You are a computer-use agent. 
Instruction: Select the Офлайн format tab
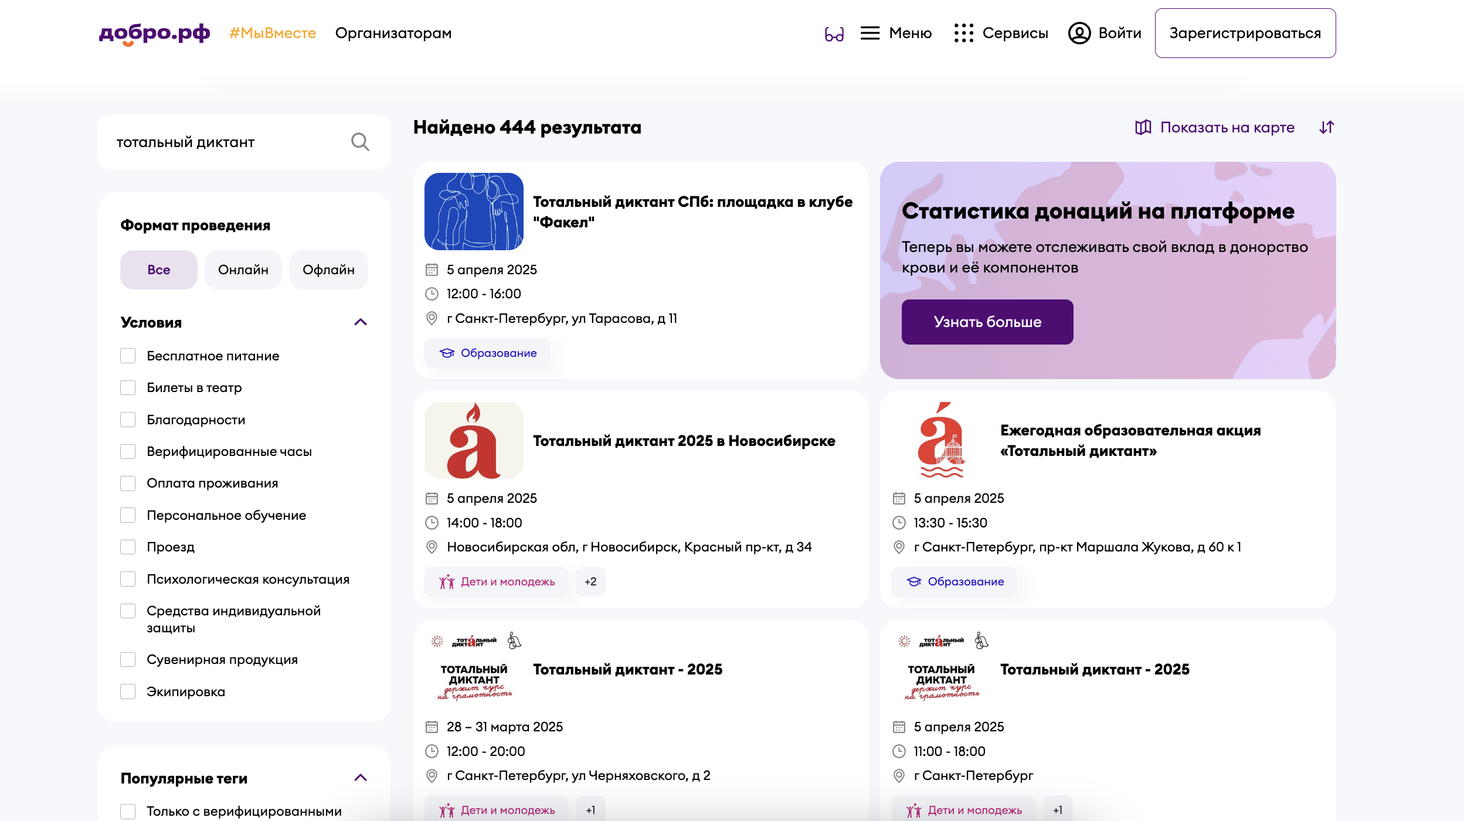(x=328, y=270)
